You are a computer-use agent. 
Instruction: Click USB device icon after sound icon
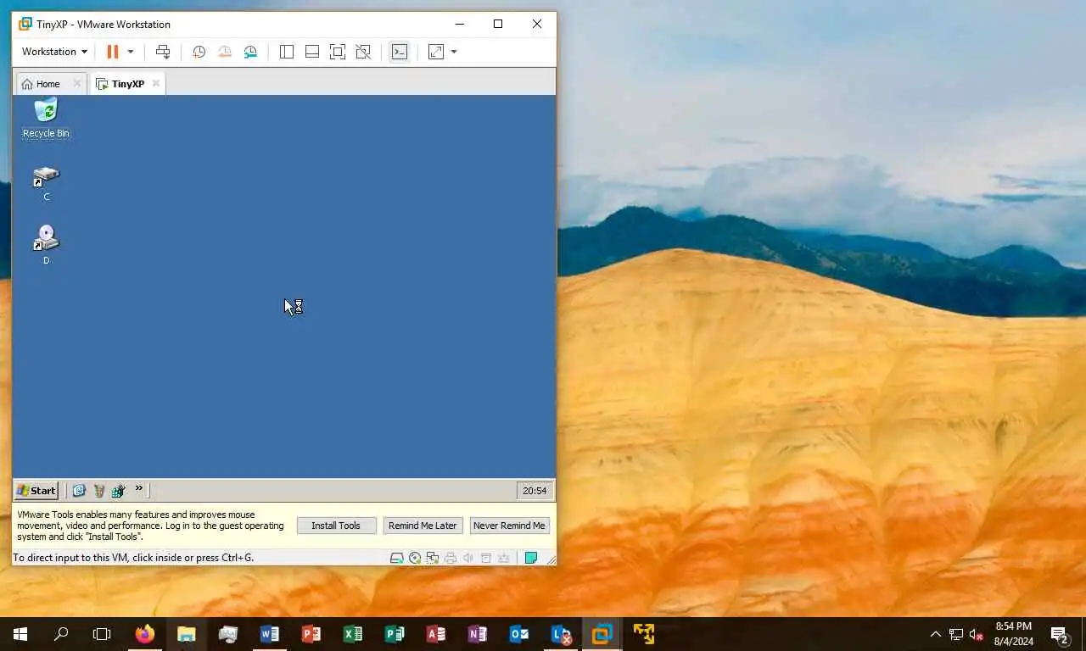point(486,558)
